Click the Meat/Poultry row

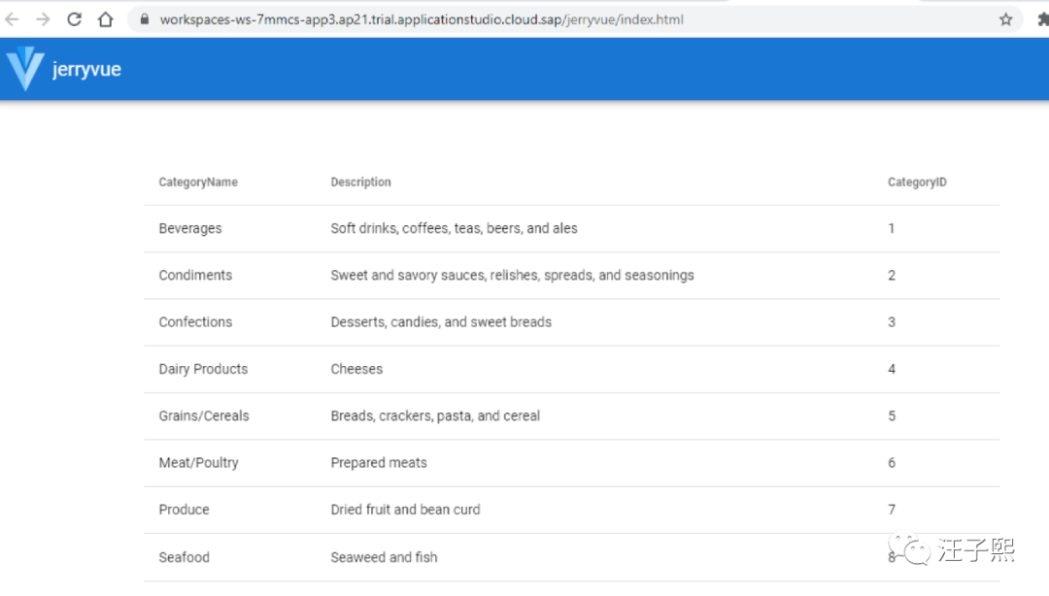tap(198, 463)
